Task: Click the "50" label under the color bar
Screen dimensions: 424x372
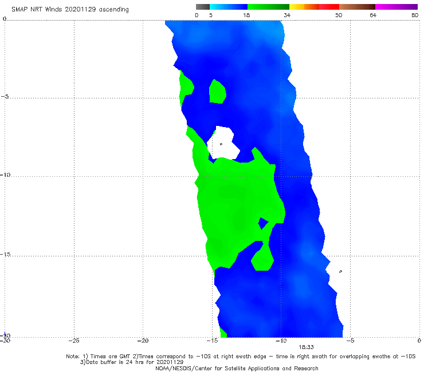Action: pos(339,15)
